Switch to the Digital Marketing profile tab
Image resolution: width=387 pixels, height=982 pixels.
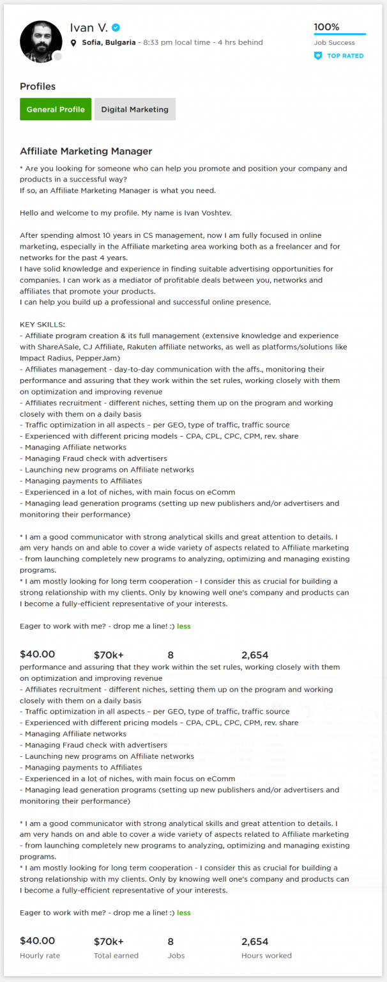click(x=135, y=109)
